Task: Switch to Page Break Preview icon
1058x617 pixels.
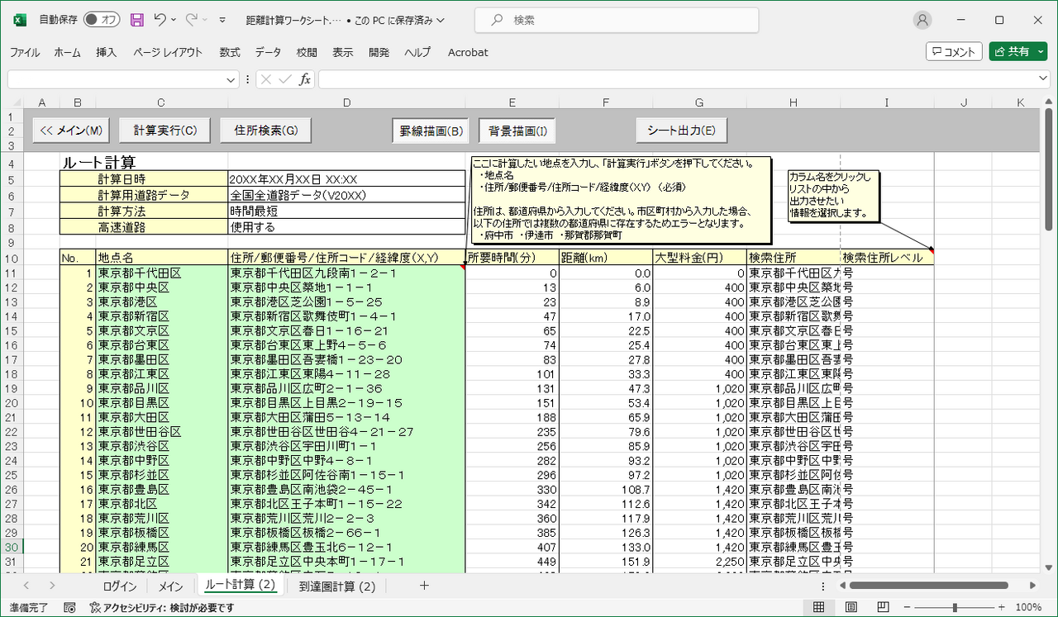Action: 883,607
